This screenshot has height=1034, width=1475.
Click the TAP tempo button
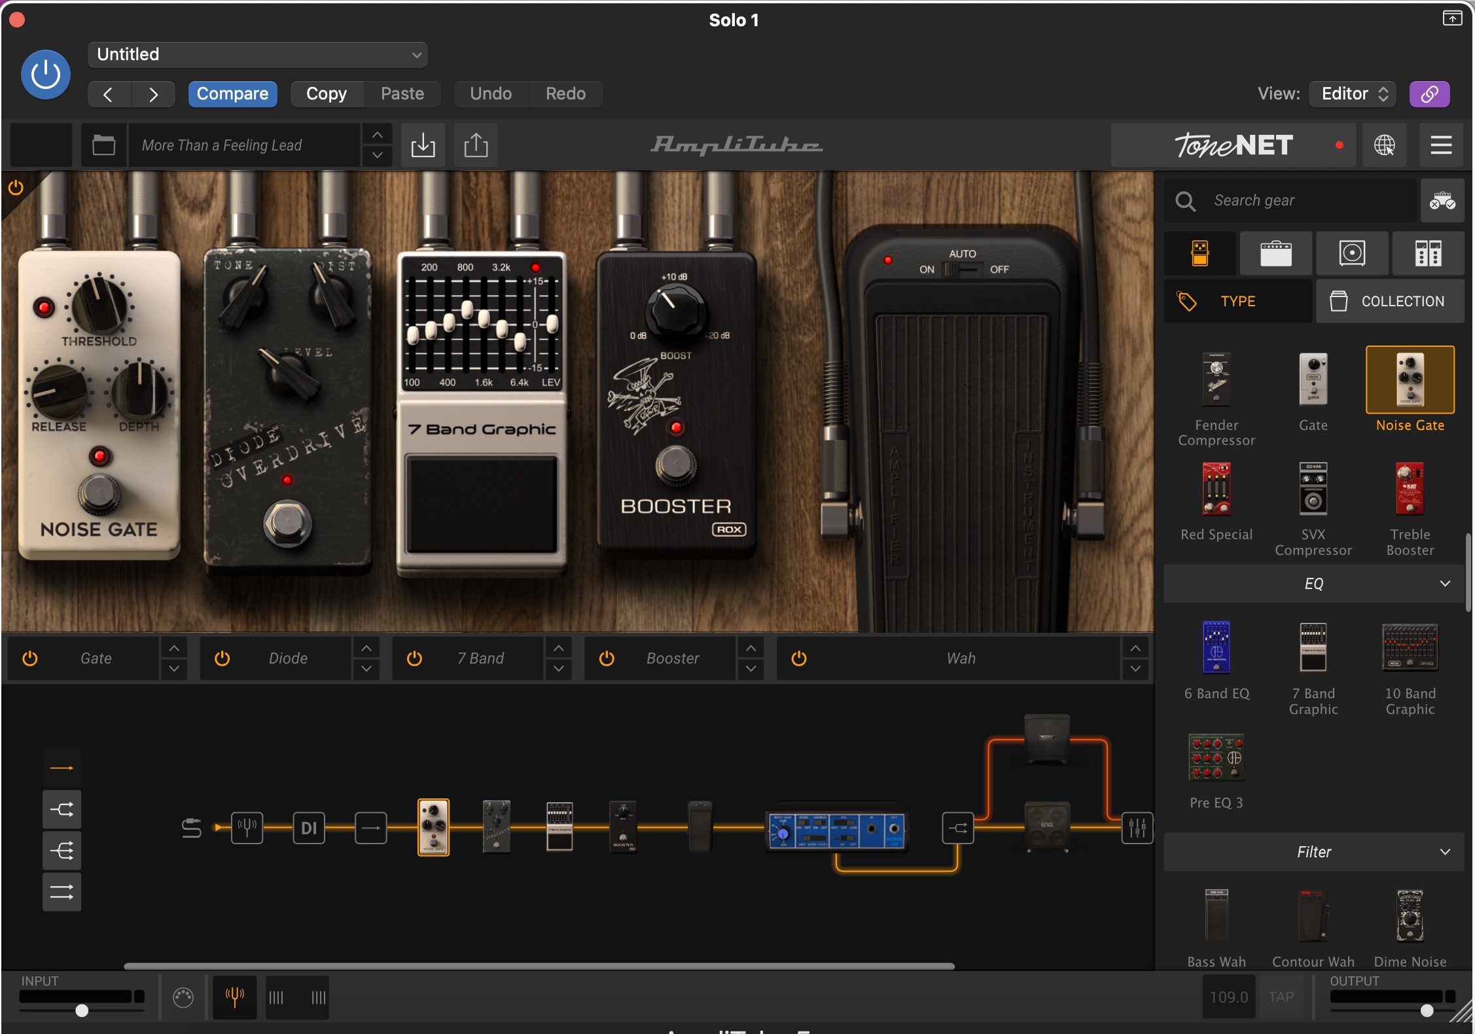1281,997
